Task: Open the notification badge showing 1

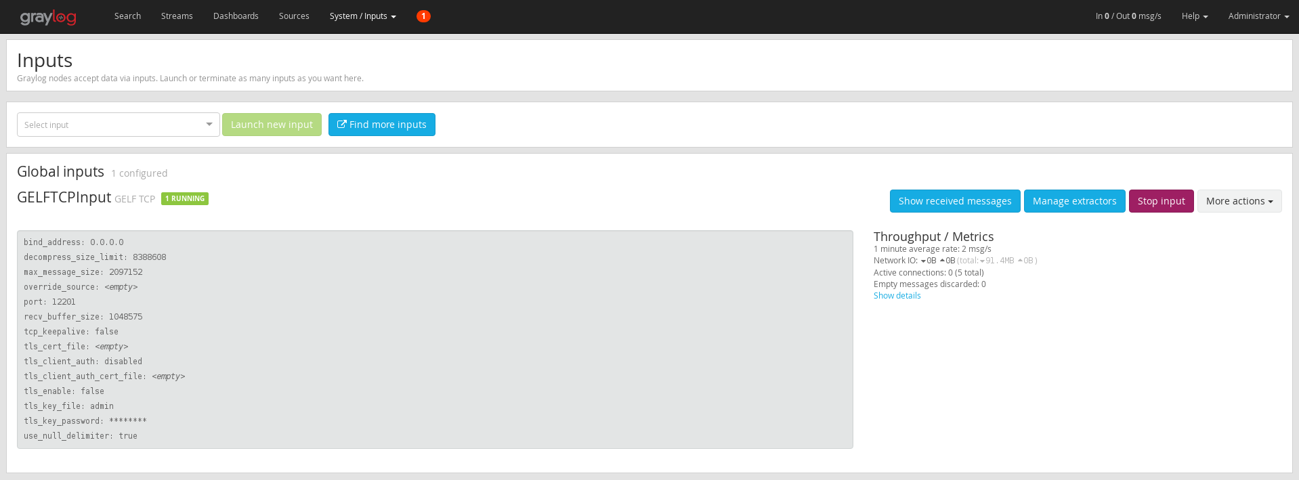Action: [x=423, y=16]
